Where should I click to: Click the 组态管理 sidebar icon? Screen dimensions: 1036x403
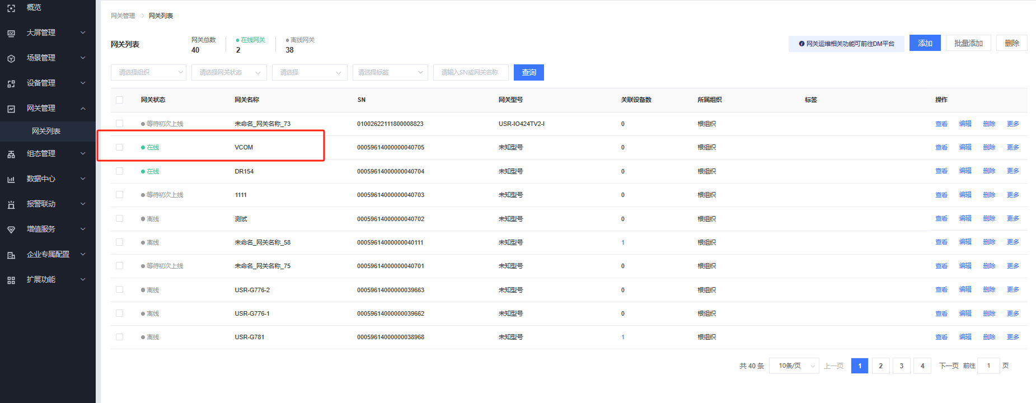pyautogui.click(x=11, y=154)
